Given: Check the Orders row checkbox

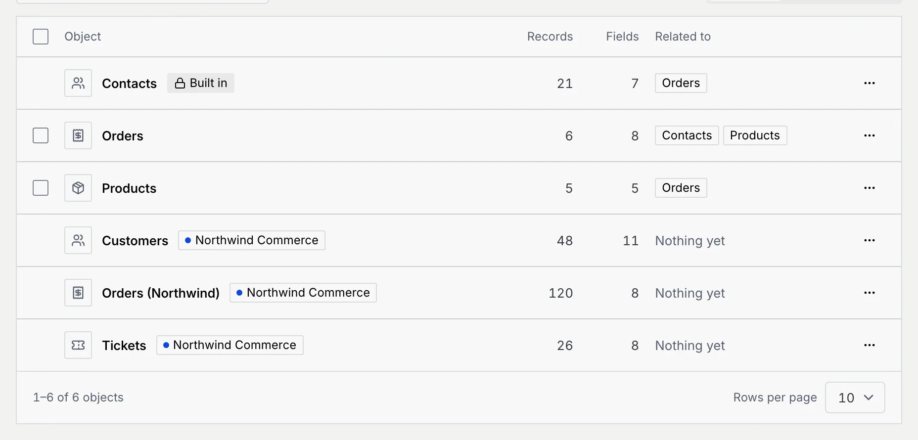Looking at the screenshot, I should pyautogui.click(x=41, y=135).
